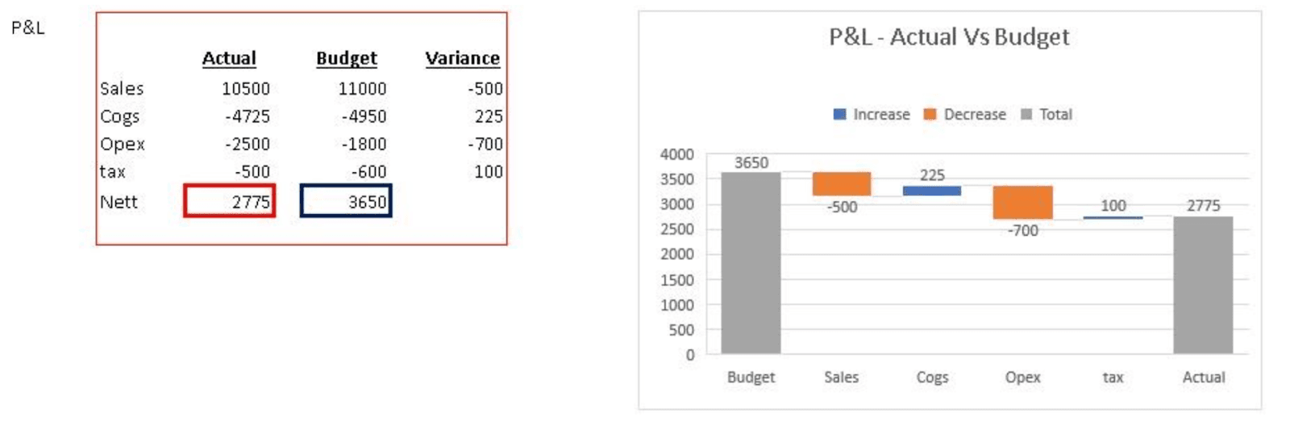Select the gray Actual total bar
Screen dimensions: 1290x433
(x=1203, y=285)
